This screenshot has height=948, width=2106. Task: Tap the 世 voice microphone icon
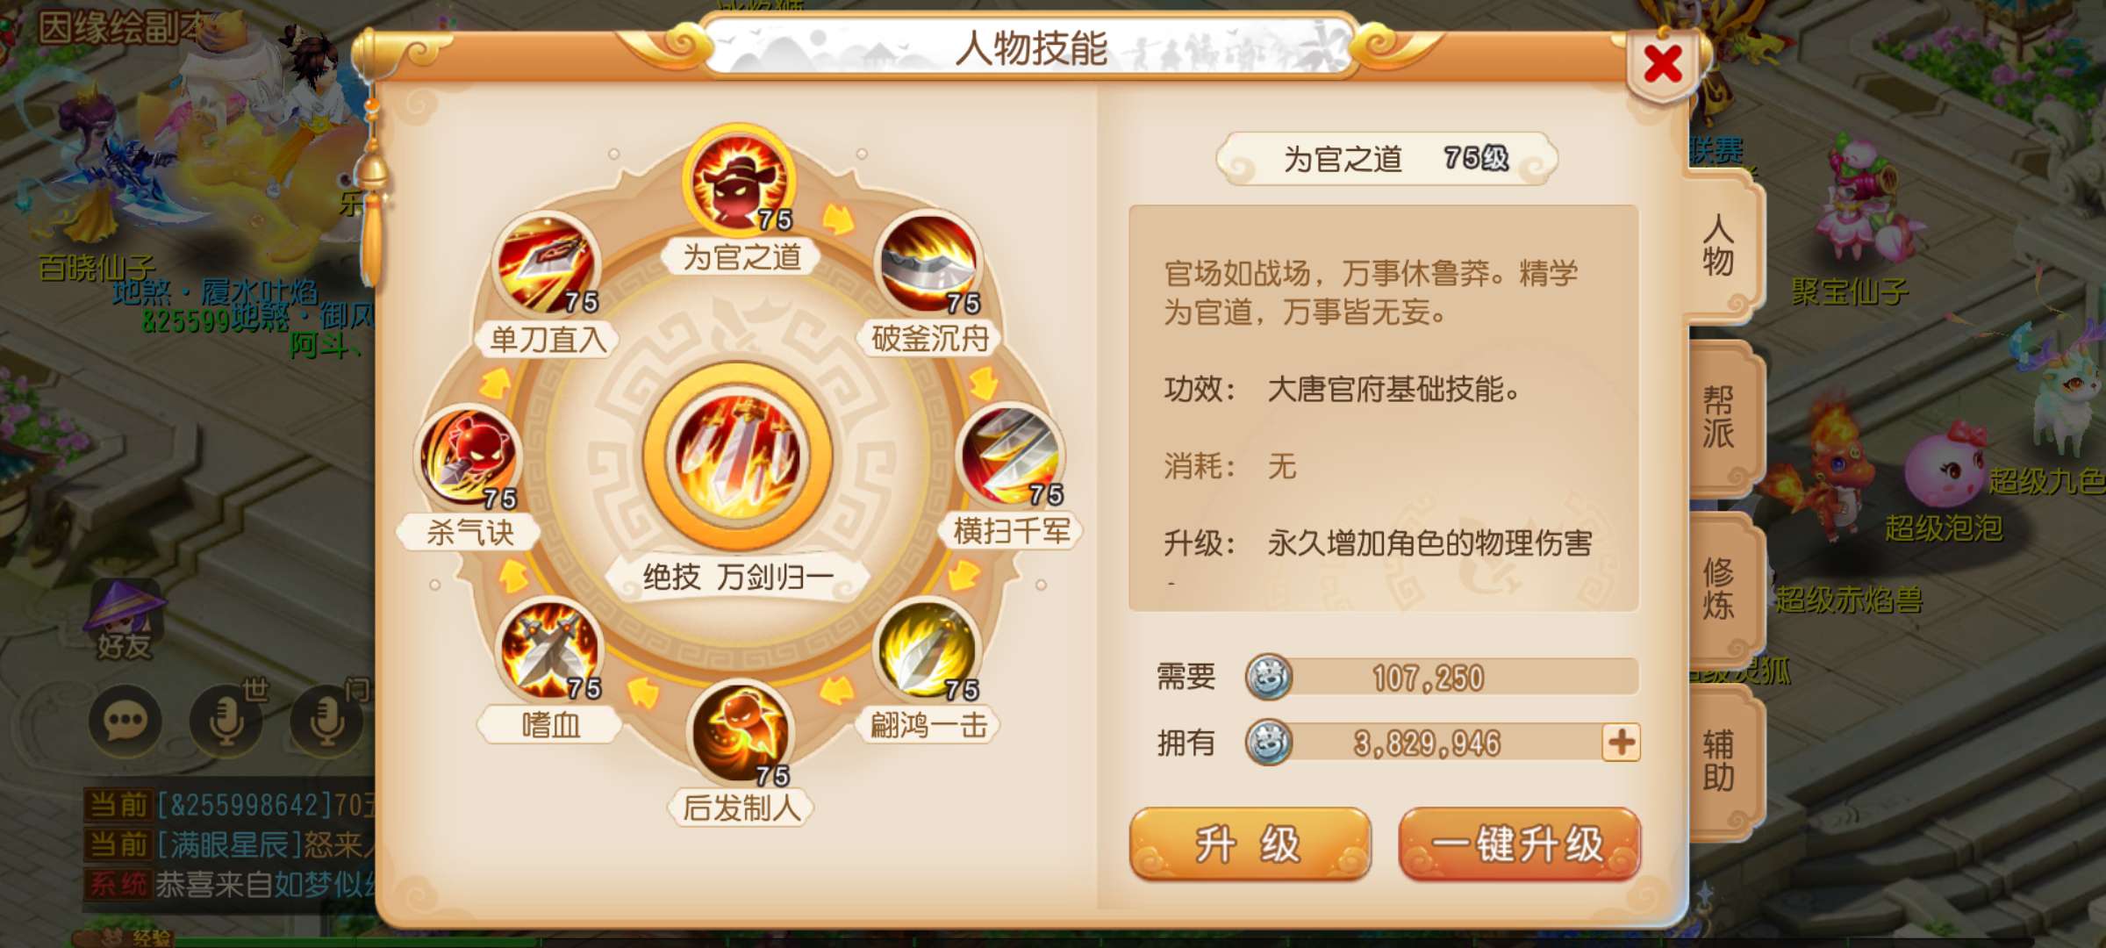coord(227,722)
